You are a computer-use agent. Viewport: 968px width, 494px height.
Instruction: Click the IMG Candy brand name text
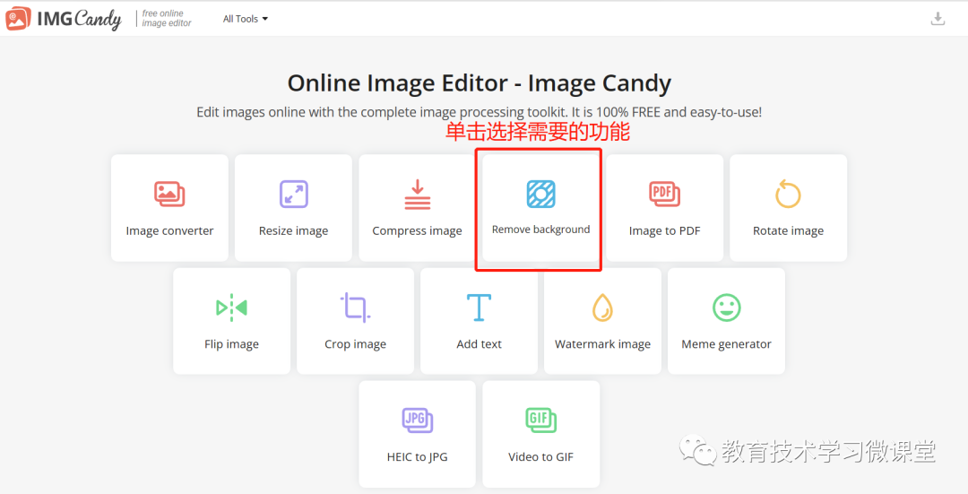coord(79,19)
